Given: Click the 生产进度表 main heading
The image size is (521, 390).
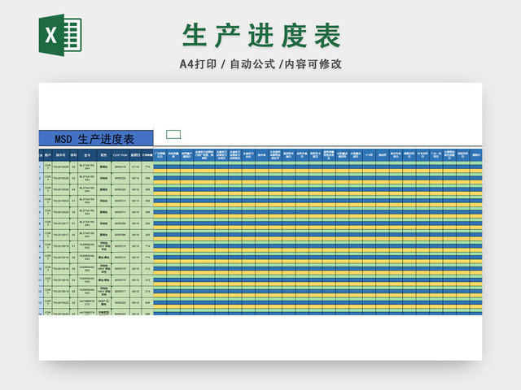Looking at the screenshot, I should [x=261, y=36].
